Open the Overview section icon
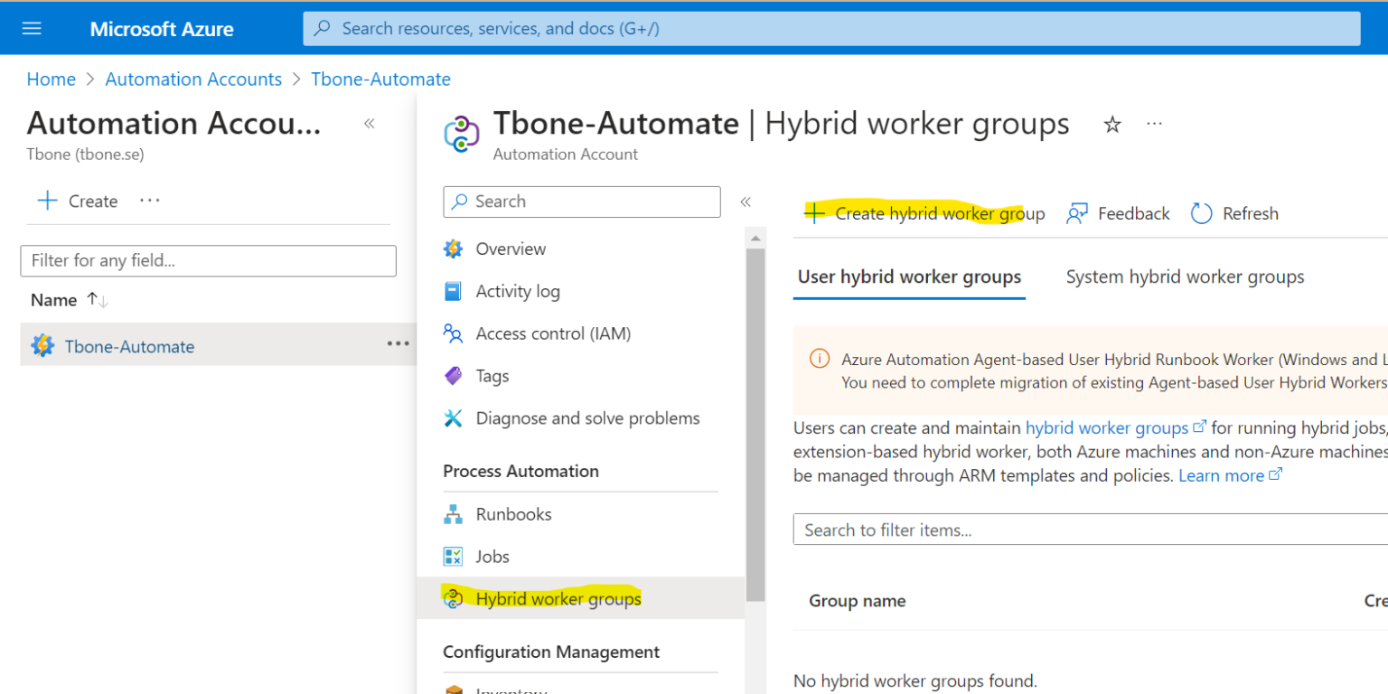 pos(455,249)
